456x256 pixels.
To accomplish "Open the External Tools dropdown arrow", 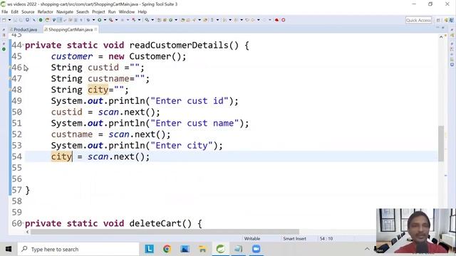I will [x=116, y=20].
